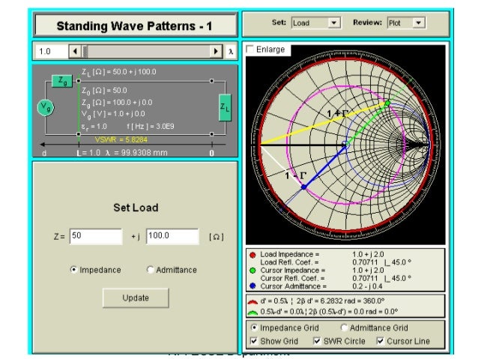Toggle the Cursor Line checkbox
The image size is (478, 359).
[x=380, y=341]
